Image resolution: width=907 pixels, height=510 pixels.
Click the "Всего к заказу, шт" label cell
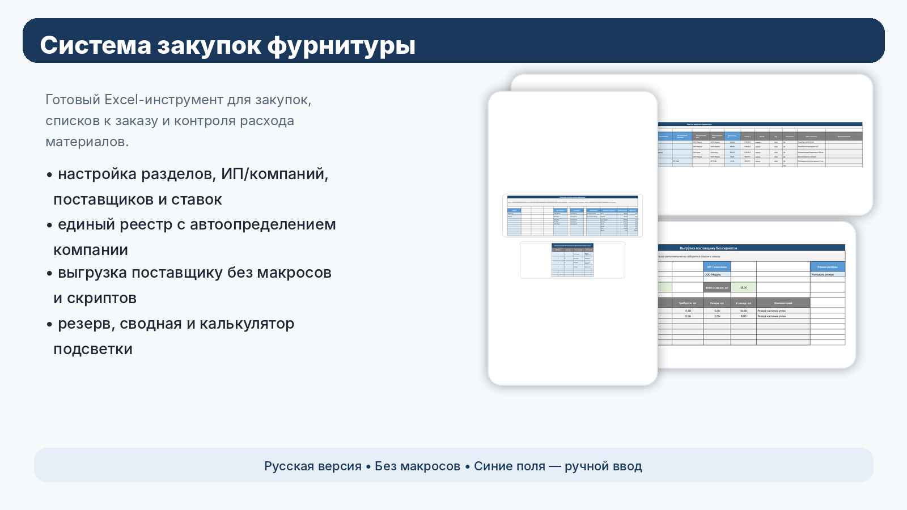pos(717,287)
